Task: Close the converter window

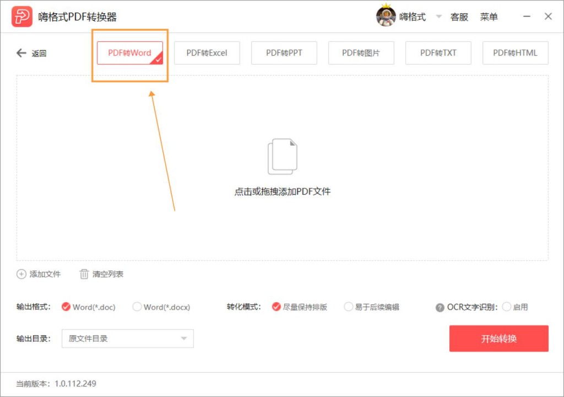Action: (x=548, y=17)
